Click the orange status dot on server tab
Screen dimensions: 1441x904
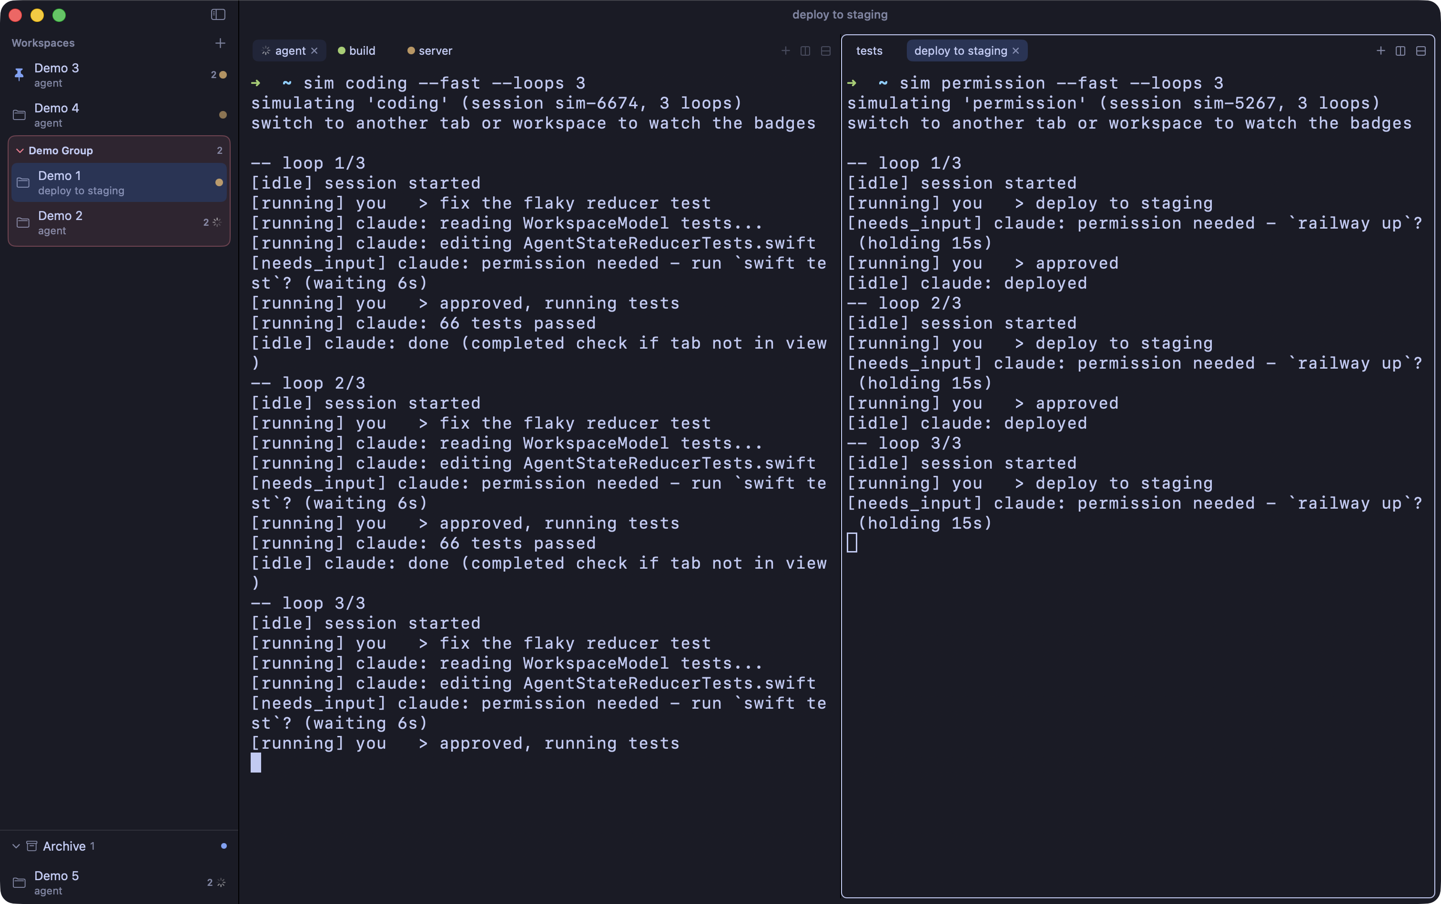tap(411, 51)
